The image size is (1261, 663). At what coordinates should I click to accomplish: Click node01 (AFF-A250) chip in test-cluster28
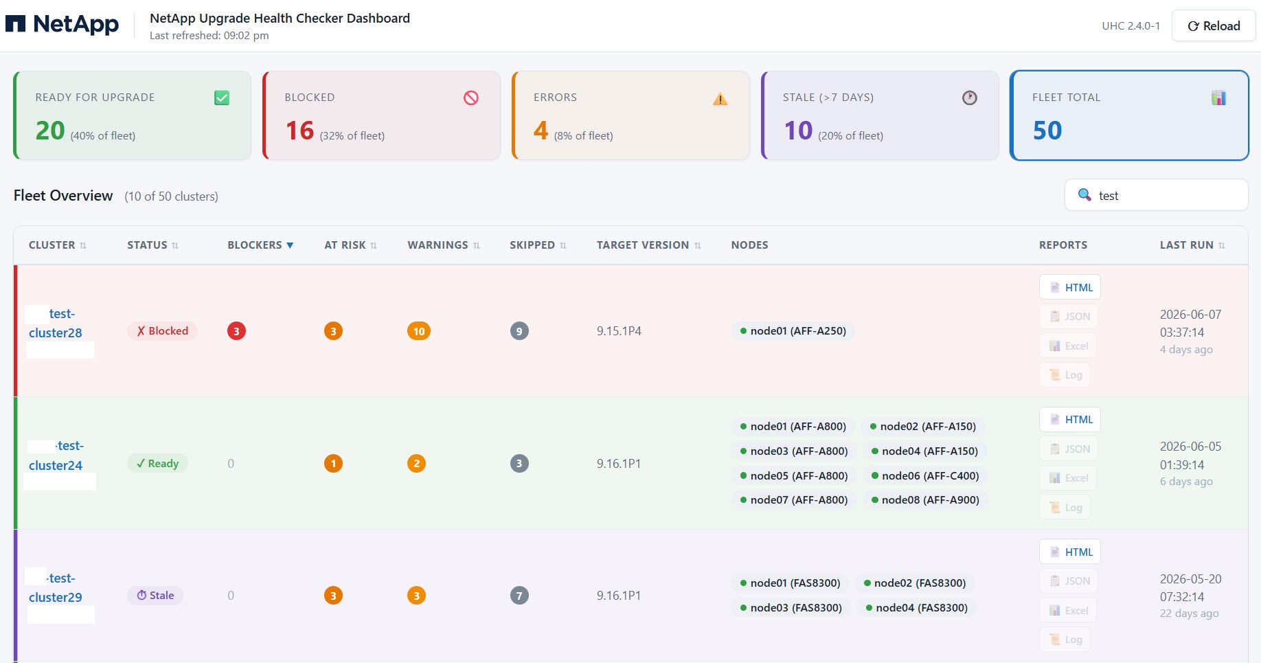pos(793,331)
